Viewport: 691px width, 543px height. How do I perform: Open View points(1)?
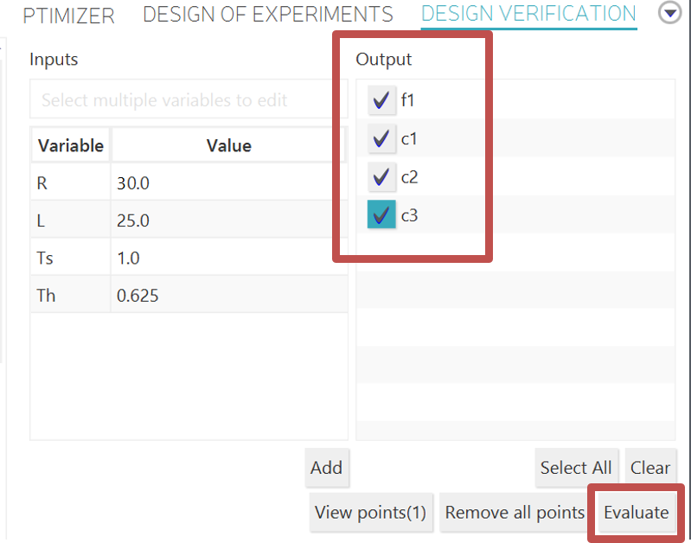click(370, 513)
